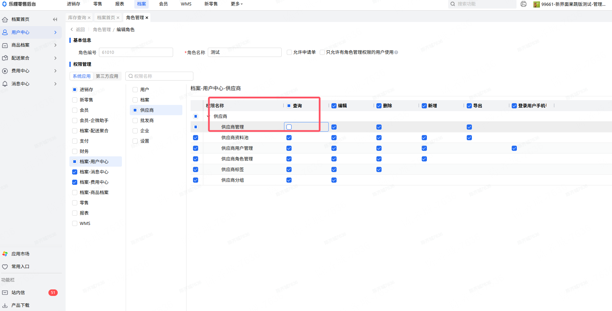Tick the 允许申请单 checkbox

point(289,52)
